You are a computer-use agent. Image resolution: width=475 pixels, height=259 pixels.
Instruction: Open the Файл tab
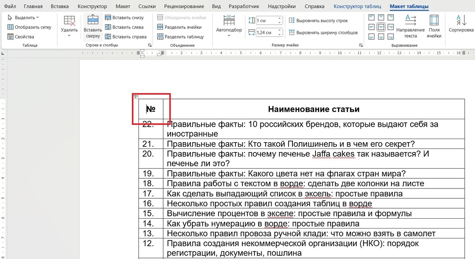[10, 6]
